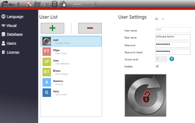
Task: Open the database cylinder toolbar icon
Action: [55, 4]
